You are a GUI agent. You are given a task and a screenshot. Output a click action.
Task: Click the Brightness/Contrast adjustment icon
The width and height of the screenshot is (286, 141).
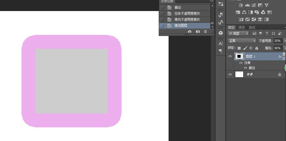241,5
